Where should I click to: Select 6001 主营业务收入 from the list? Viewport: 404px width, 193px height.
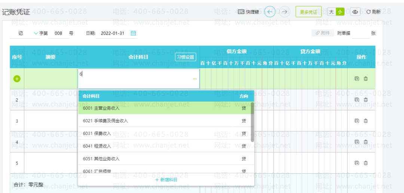click(164, 108)
